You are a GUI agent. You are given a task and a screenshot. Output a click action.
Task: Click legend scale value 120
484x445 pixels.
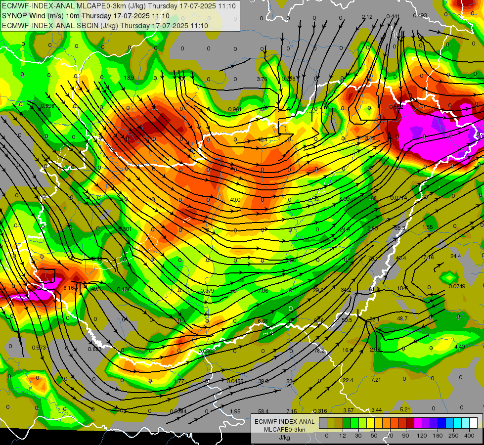(x=422, y=436)
